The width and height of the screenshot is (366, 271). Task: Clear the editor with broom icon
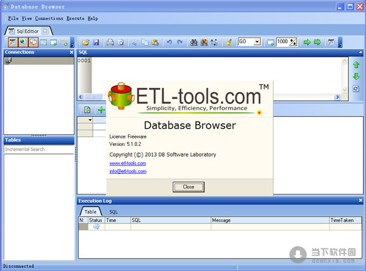(x=229, y=42)
